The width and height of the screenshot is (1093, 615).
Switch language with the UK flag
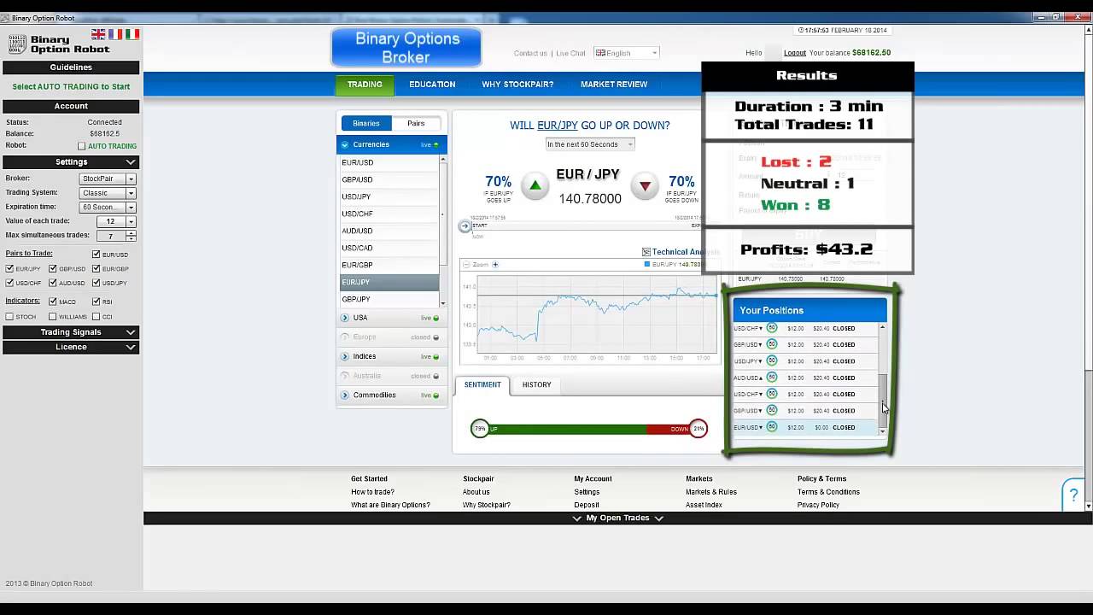[x=98, y=34]
